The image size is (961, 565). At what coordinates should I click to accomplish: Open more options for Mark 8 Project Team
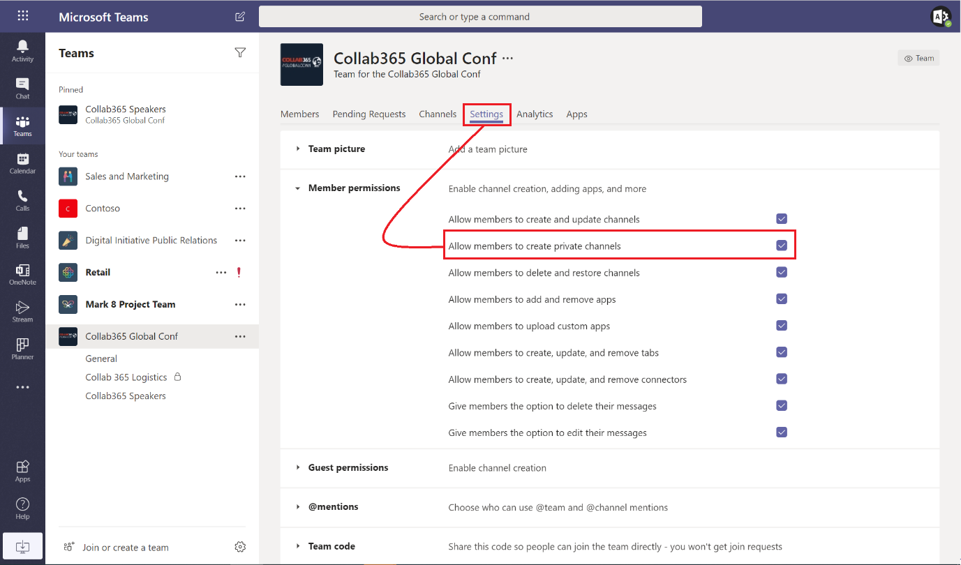tap(240, 305)
